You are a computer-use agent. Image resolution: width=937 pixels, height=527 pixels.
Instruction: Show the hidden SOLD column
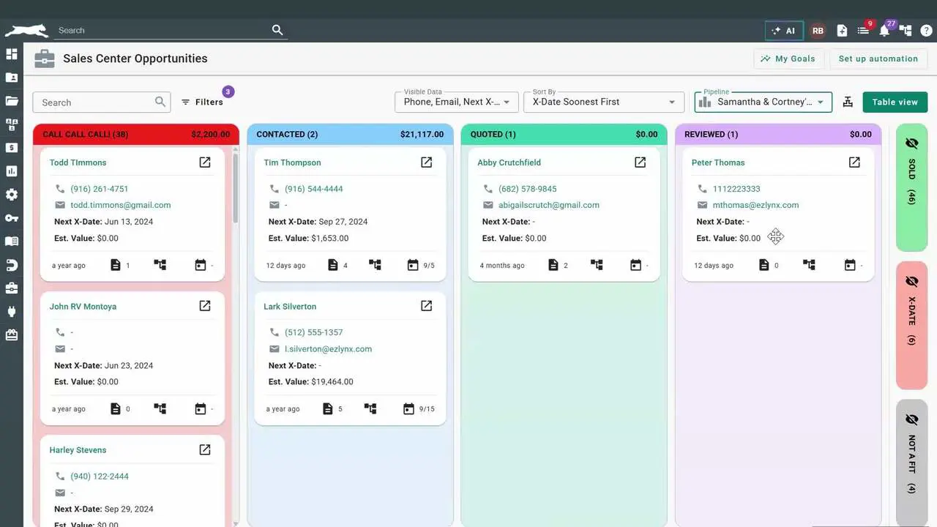tap(911, 143)
